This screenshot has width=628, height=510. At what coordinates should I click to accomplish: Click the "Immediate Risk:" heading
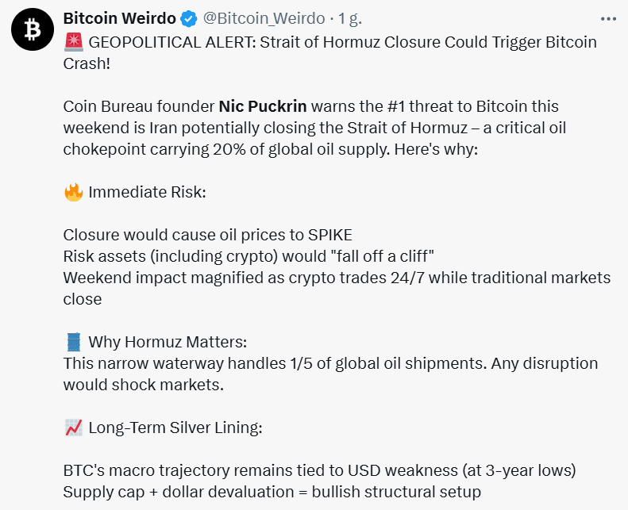[147, 192]
